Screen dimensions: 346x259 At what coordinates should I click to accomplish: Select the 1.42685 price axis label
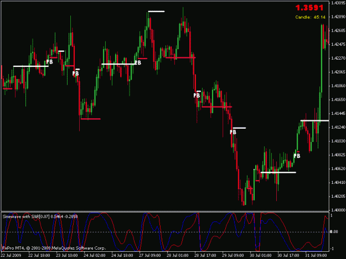tap(338, 30)
